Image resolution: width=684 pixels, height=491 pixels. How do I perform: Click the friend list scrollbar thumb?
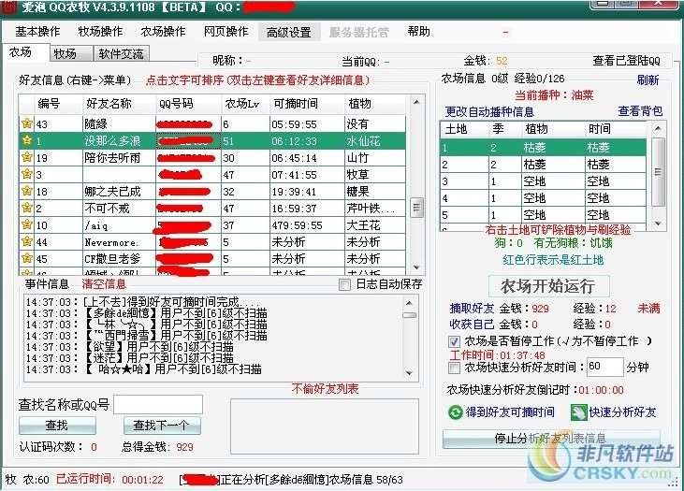tap(416, 208)
